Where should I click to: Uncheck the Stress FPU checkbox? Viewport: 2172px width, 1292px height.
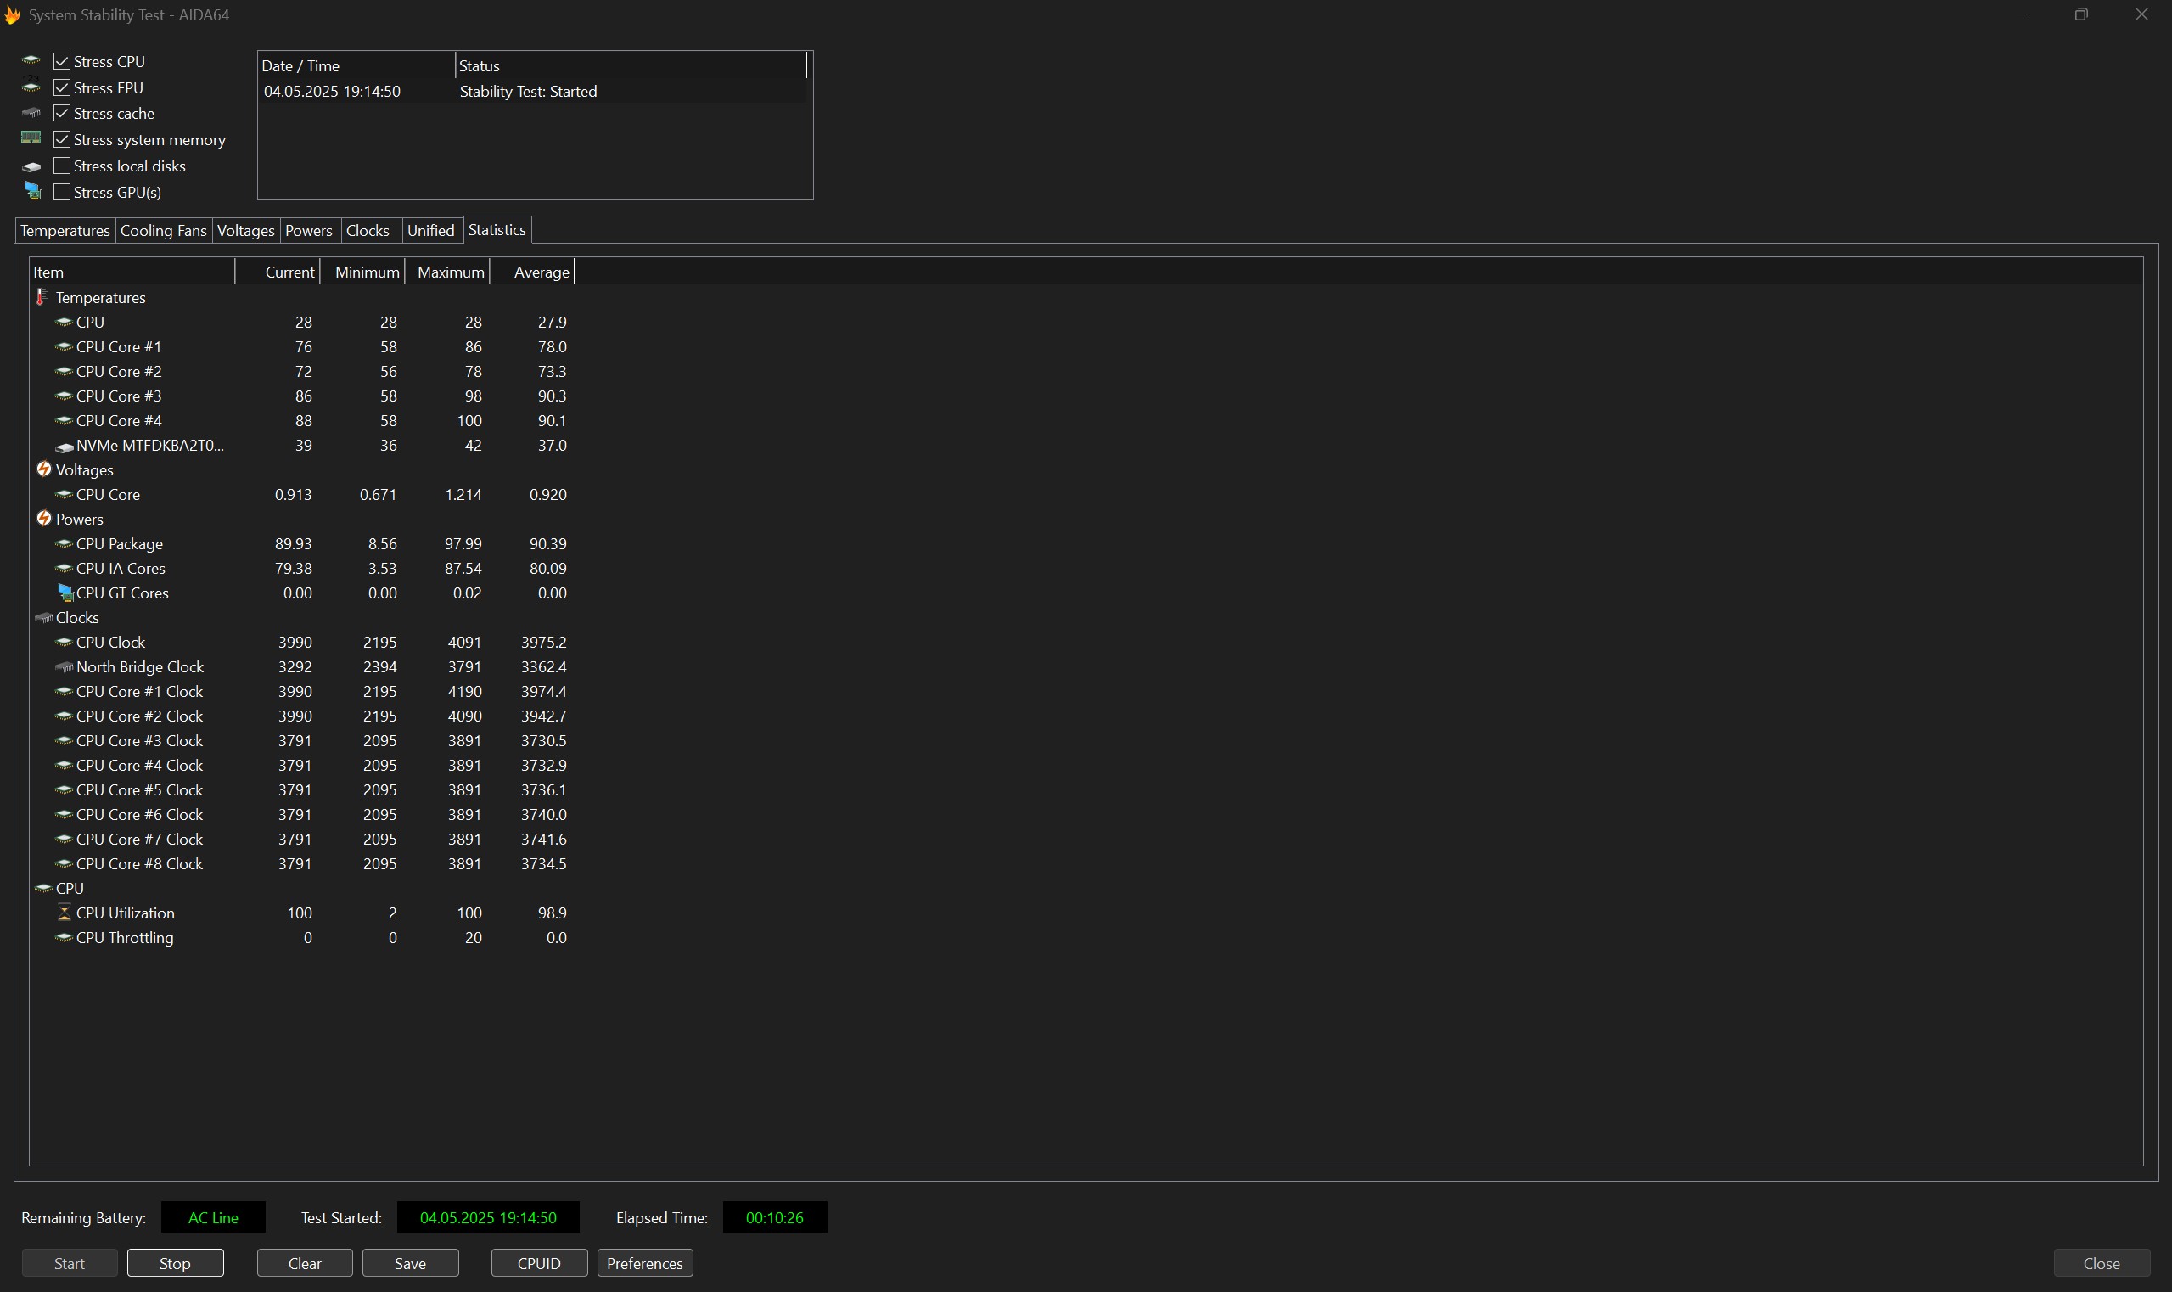click(x=62, y=88)
